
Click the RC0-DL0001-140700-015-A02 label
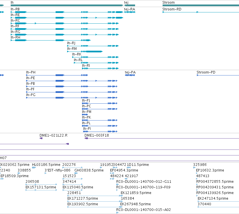click(x=144, y=210)
